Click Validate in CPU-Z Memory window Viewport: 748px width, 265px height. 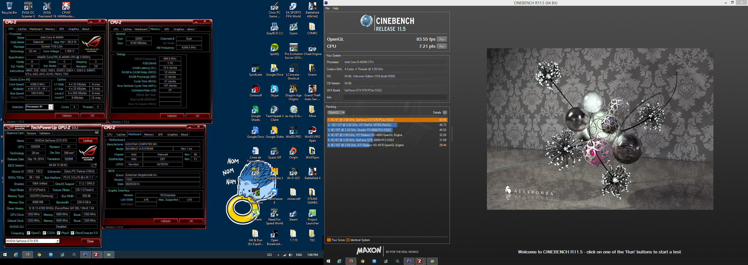coord(172,116)
